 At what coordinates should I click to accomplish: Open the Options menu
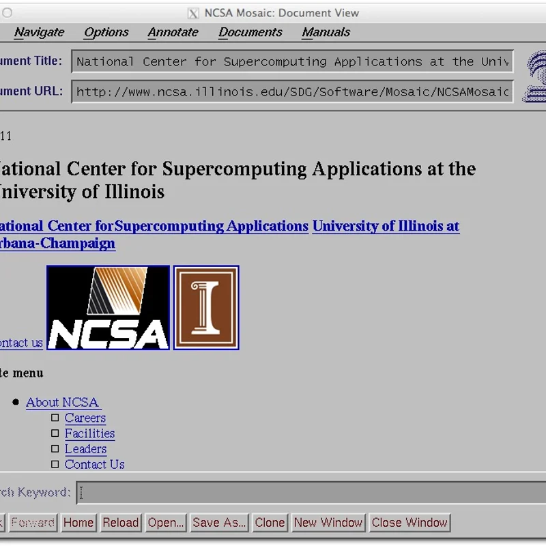tap(106, 32)
